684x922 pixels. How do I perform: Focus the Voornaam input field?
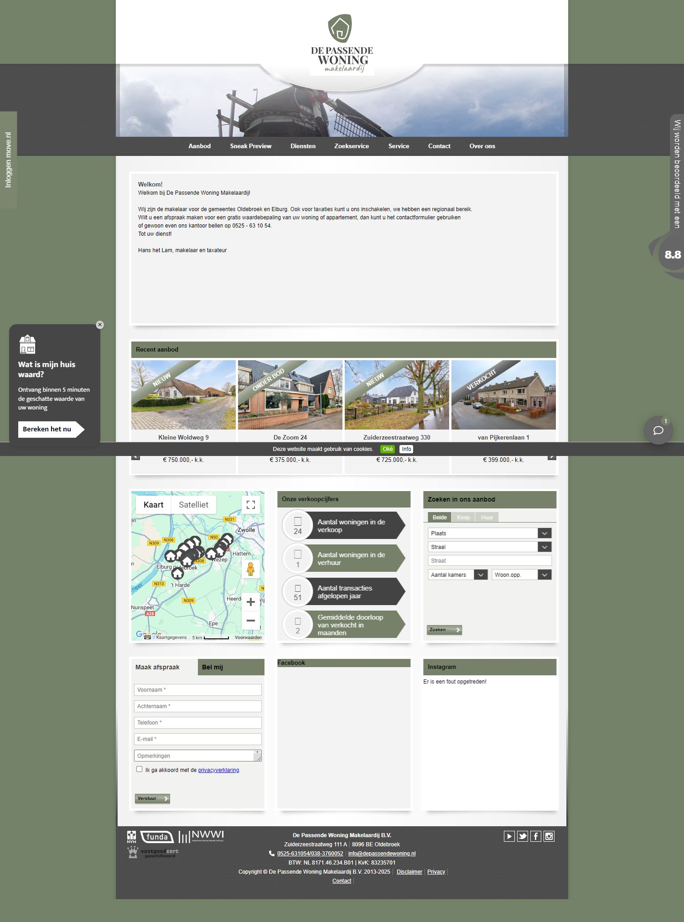[x=198, y=690]
